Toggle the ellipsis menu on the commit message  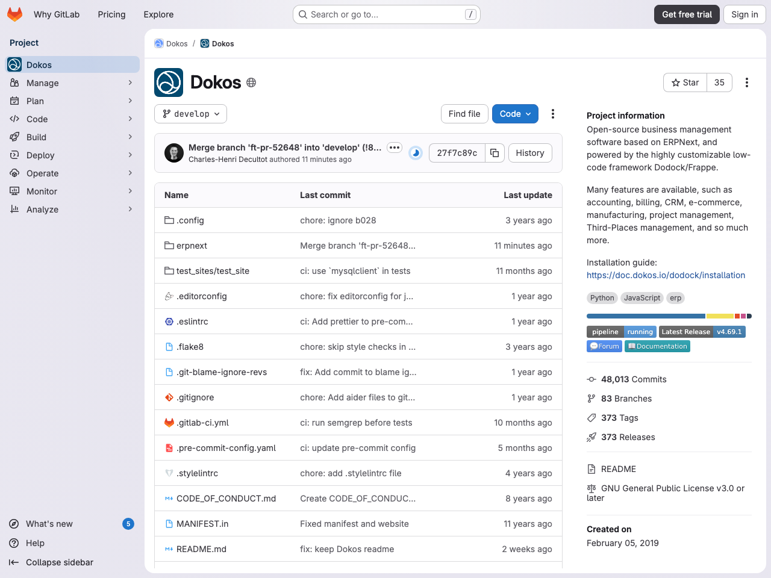(x=395, y=147)
